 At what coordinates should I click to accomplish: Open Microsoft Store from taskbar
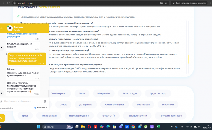click(x=114, y=127)
